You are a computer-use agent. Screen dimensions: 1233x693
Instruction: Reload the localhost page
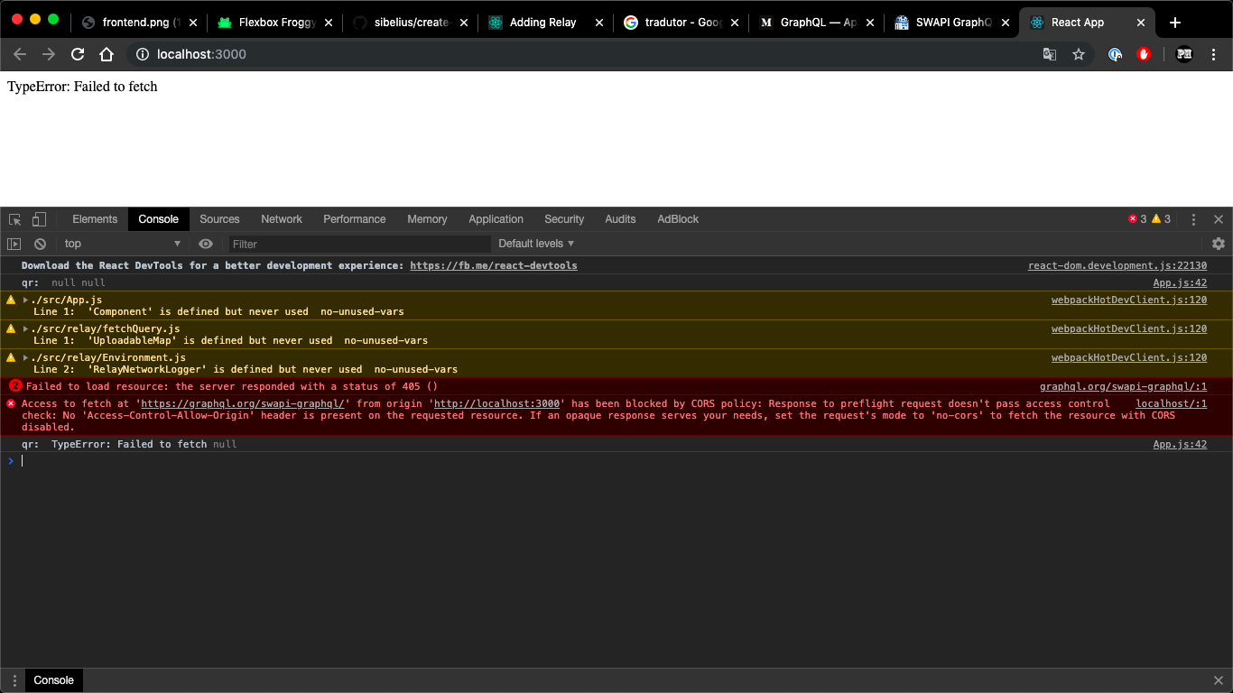pos(78,54)
